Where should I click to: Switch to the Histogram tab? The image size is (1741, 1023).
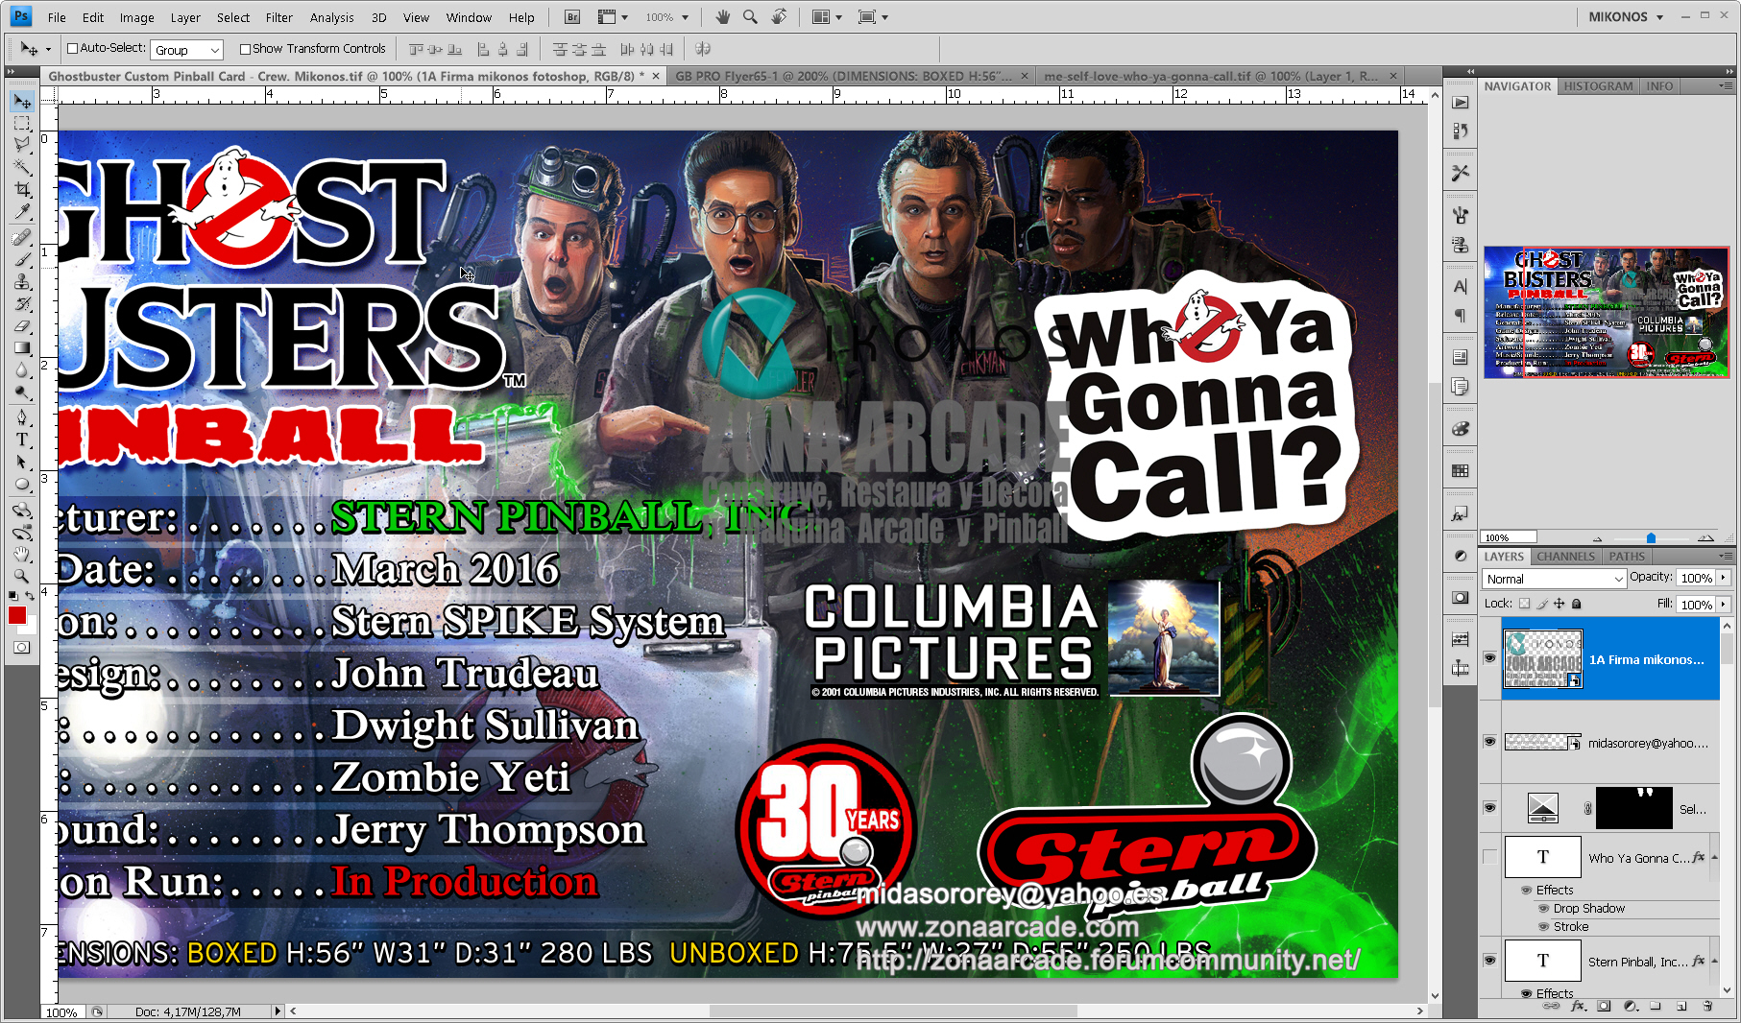tap(1598, 86)
